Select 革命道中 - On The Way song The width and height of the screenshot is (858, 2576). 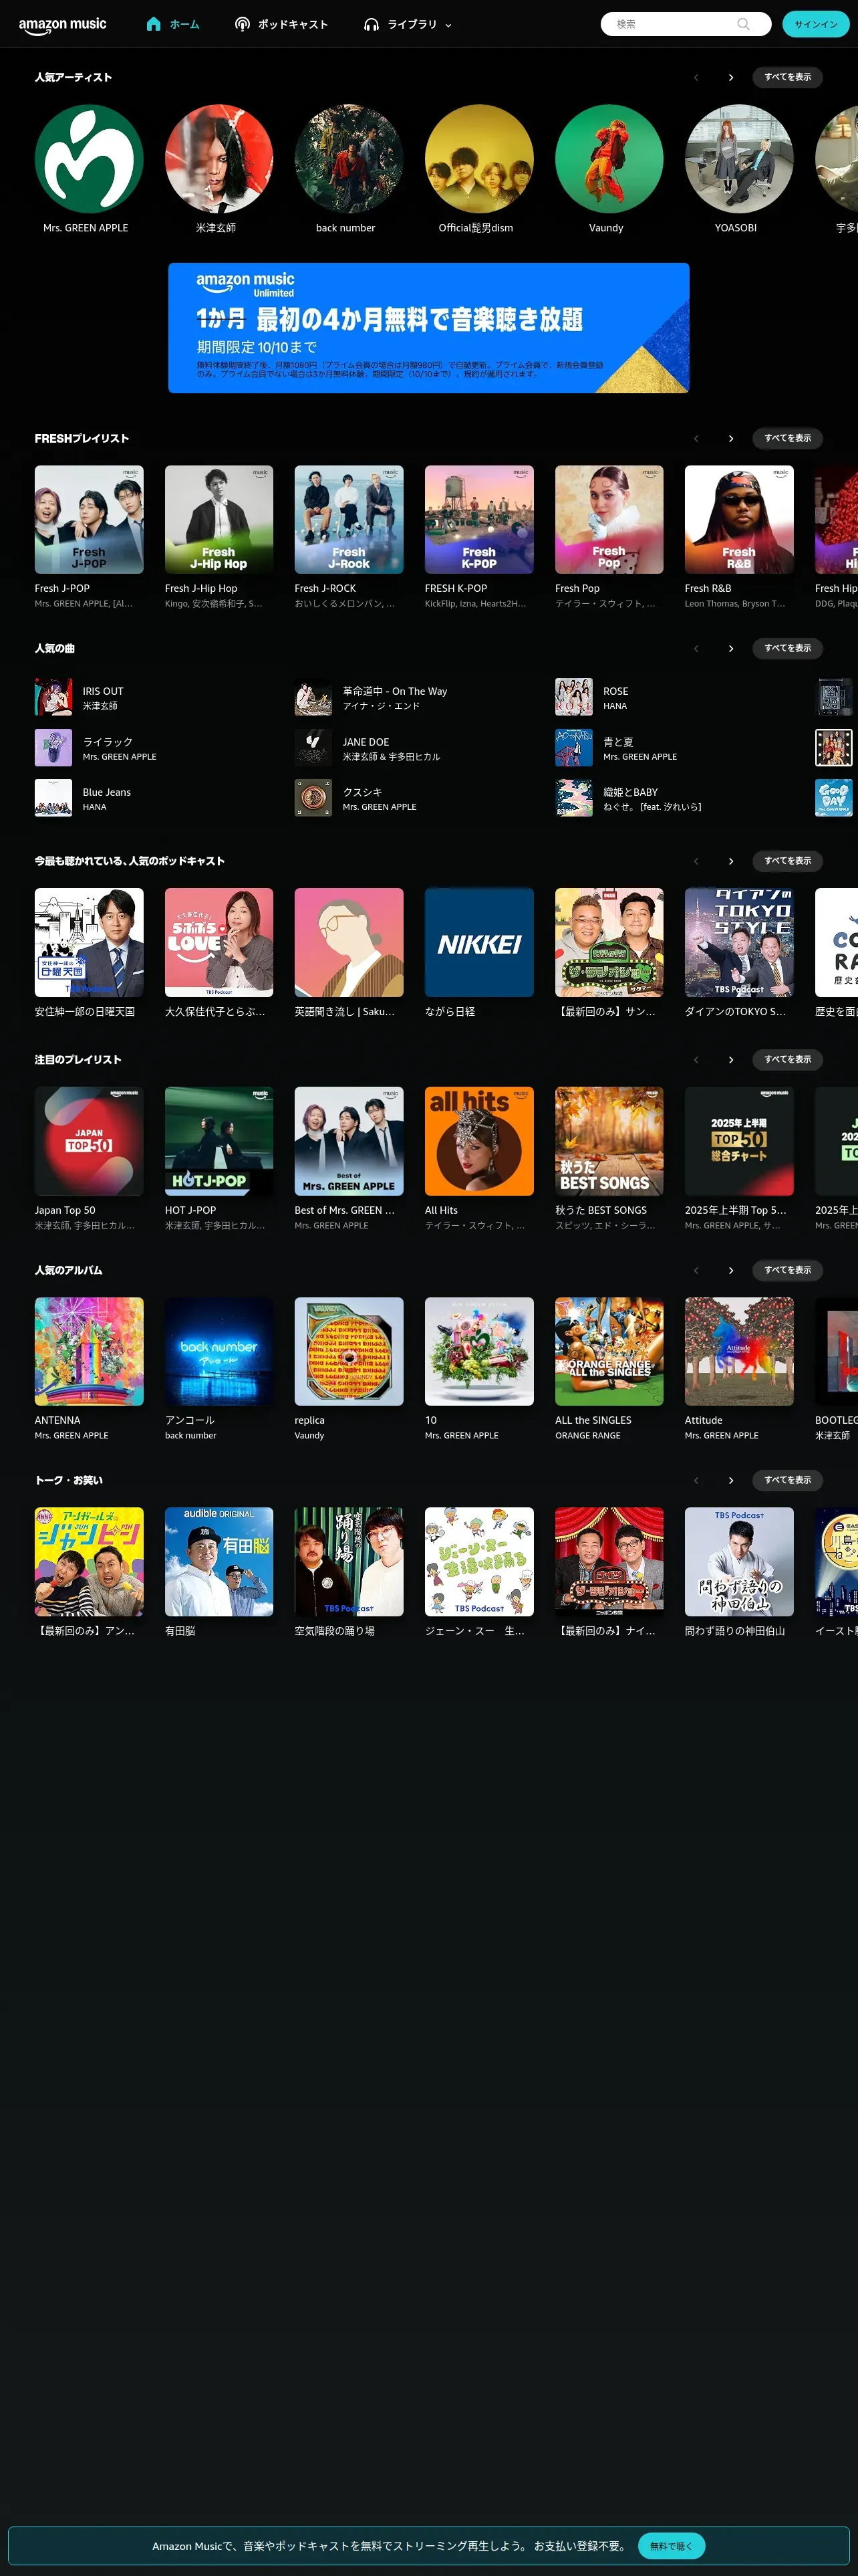(414, 697)
